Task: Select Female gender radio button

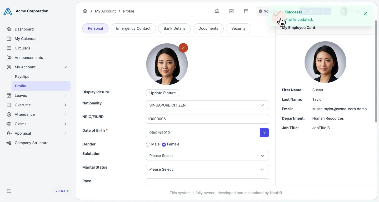Action: pos(164,144)
